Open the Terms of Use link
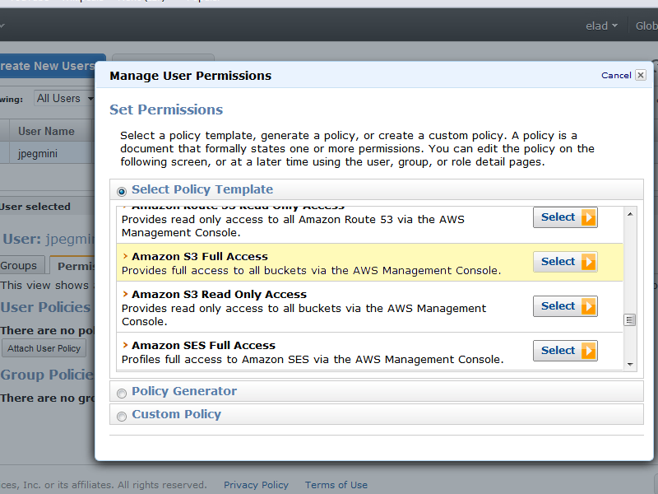The image size is (658, 494). tap(336, 485)
